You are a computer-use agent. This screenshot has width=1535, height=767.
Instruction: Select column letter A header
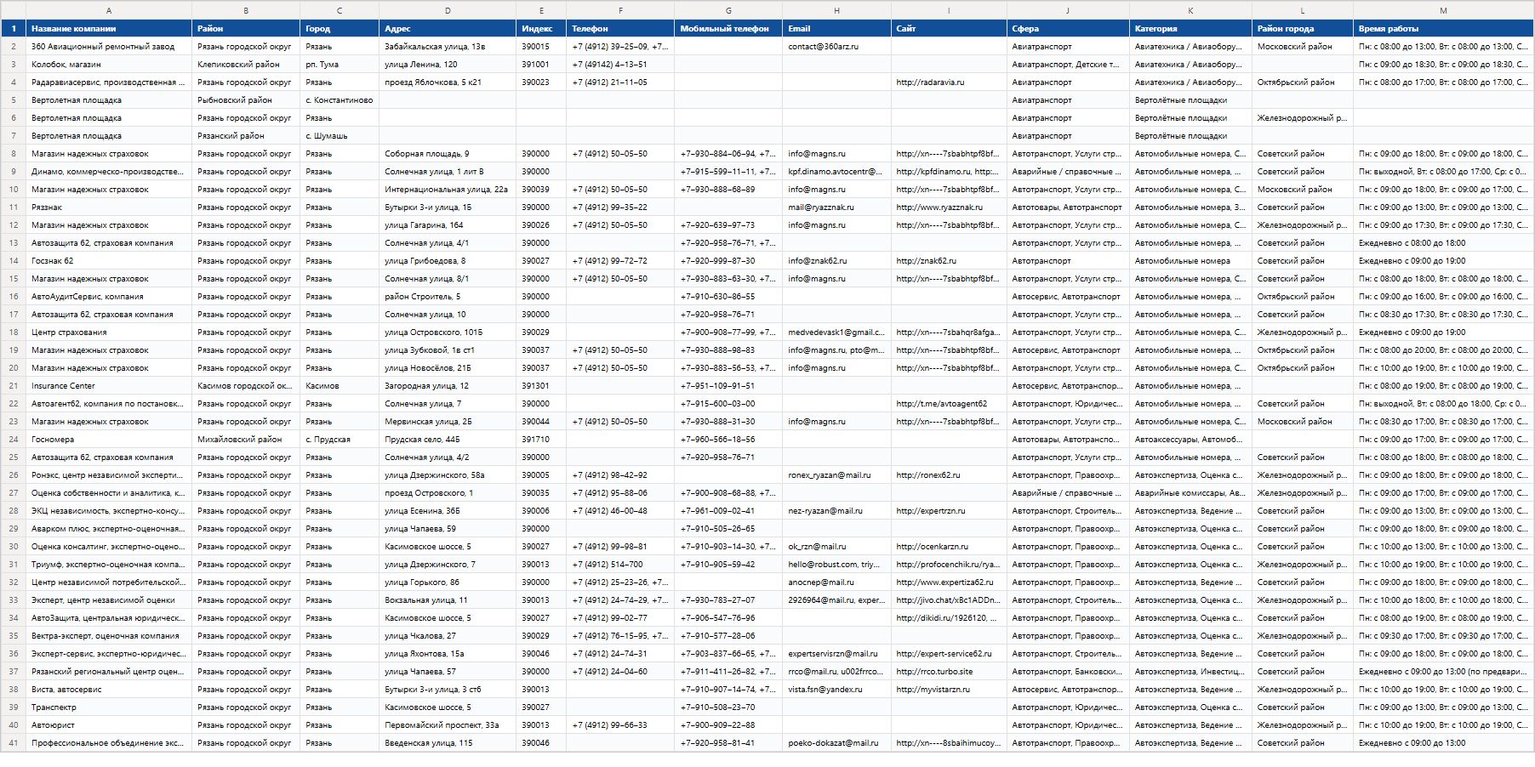point(109,10)
